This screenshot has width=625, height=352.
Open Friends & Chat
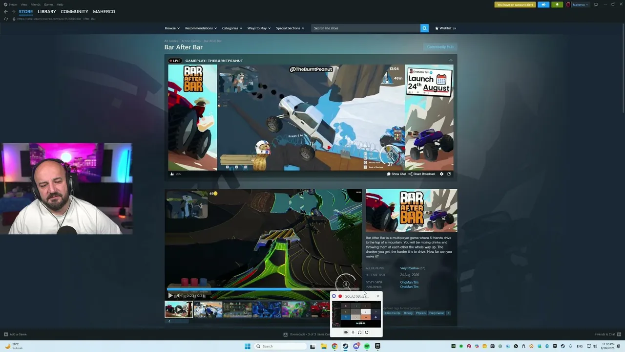[607, 334]
